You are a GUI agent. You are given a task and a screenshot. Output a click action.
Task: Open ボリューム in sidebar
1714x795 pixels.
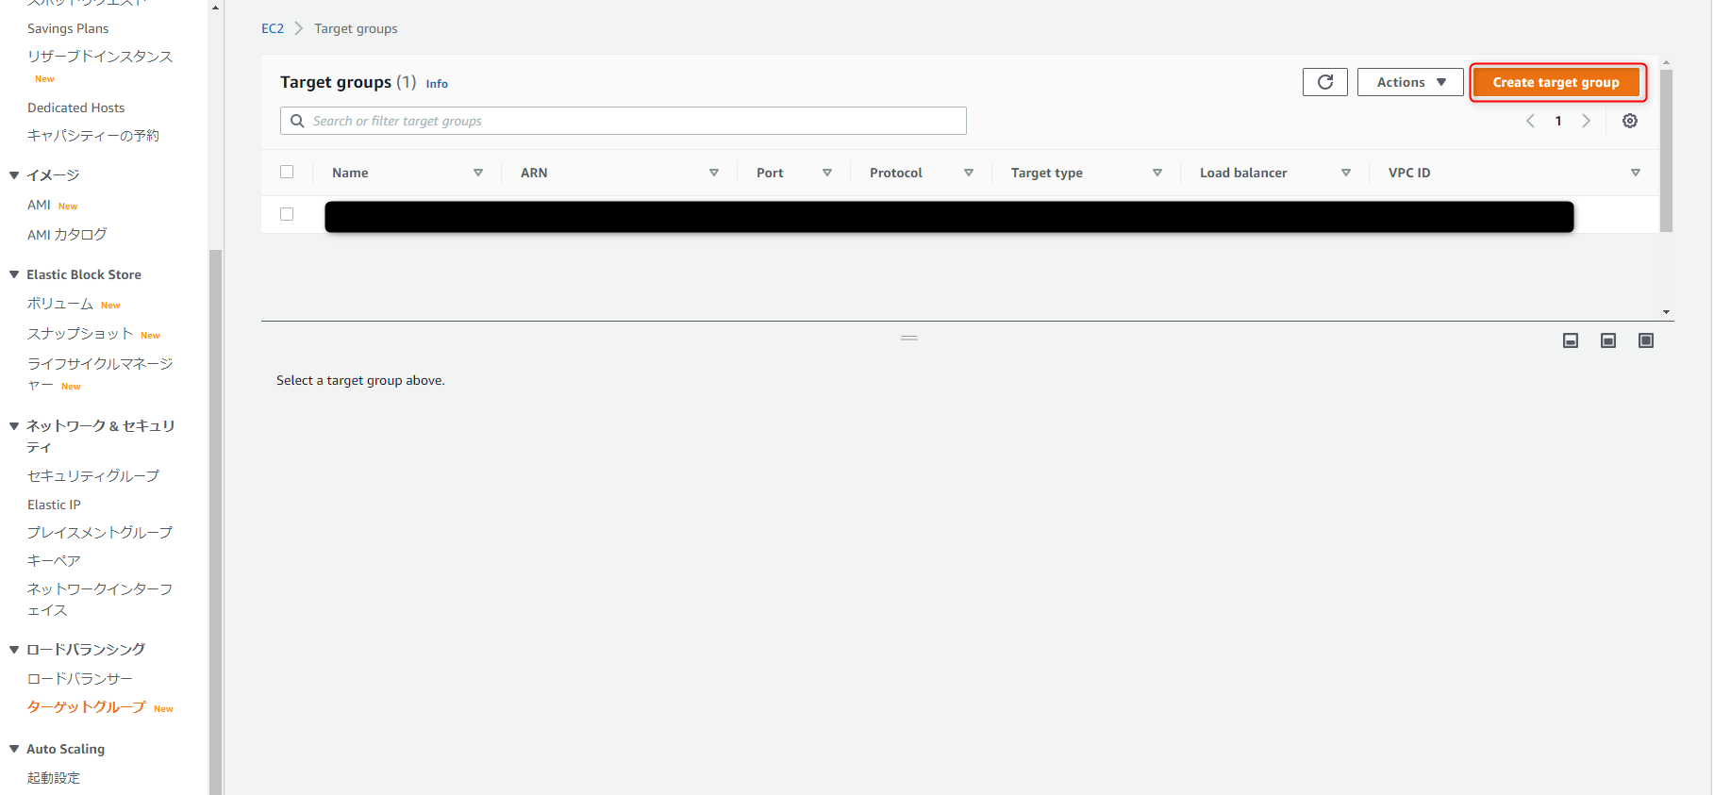pyautogui.click(x=60, y=304)
